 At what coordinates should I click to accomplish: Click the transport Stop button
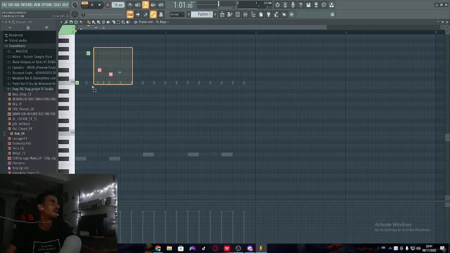tap(99, 5)
